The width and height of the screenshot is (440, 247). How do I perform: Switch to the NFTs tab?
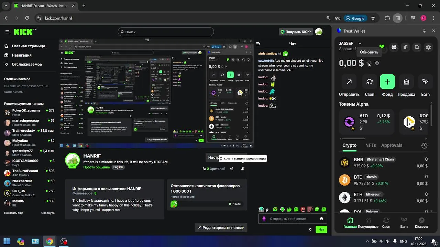click(371, 145)
